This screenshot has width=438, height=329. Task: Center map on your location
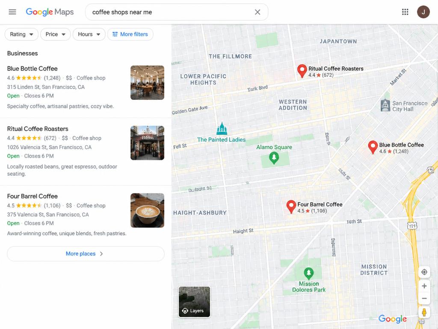pos(424,272)
